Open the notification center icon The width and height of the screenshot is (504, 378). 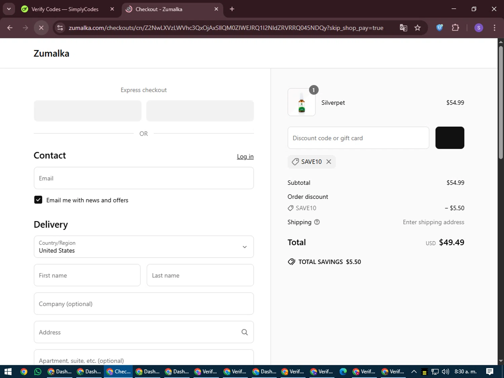490,372
